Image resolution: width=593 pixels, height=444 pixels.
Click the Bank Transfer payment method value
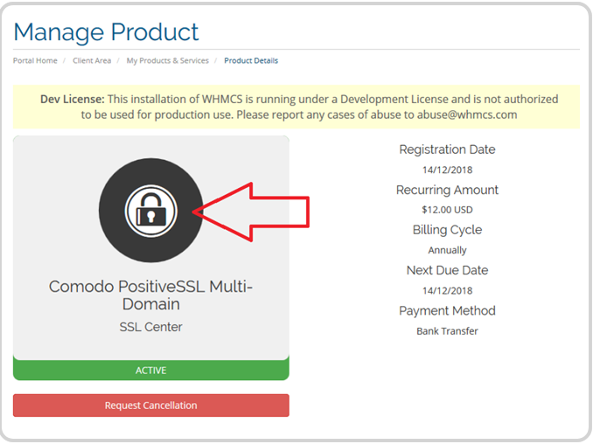point(447,330)
